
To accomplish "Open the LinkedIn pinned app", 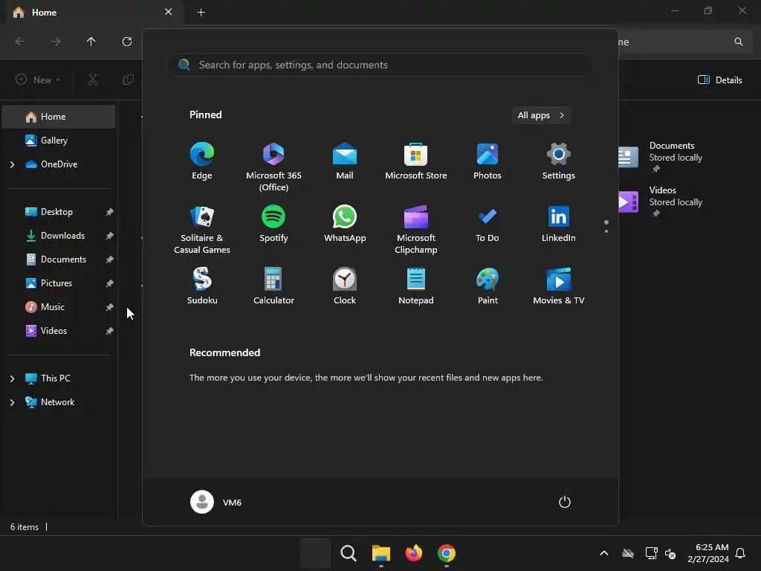I will (x=559, y=224).
